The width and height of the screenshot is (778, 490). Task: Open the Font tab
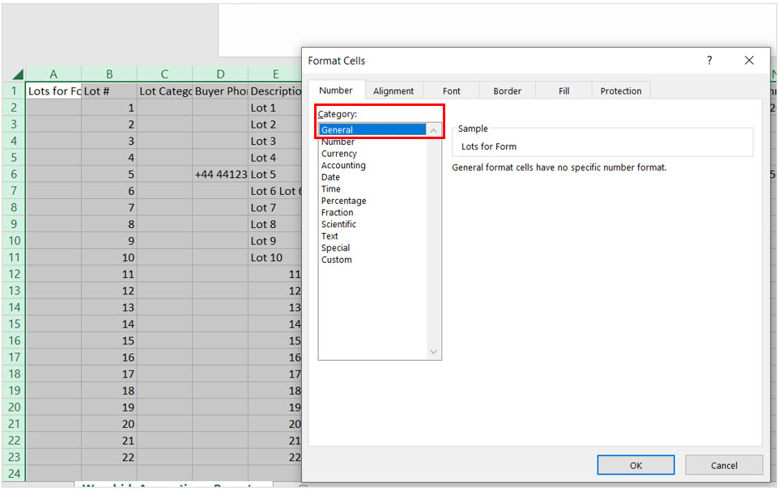point(451,91)
